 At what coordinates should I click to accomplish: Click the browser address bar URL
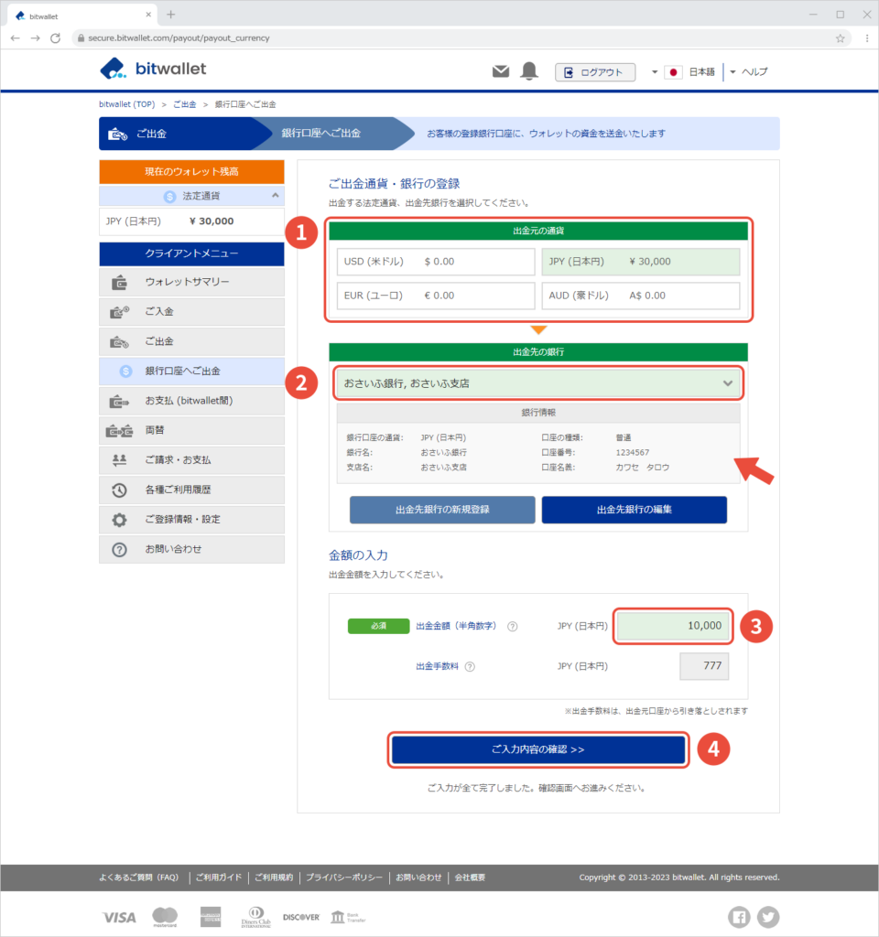tap(179, 38)
